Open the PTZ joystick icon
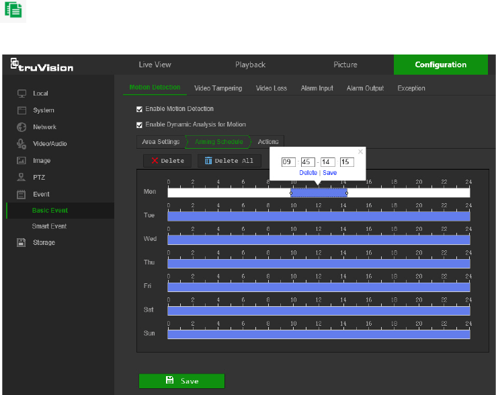Screen dimensions: 496x395 [x=22, y=178]
